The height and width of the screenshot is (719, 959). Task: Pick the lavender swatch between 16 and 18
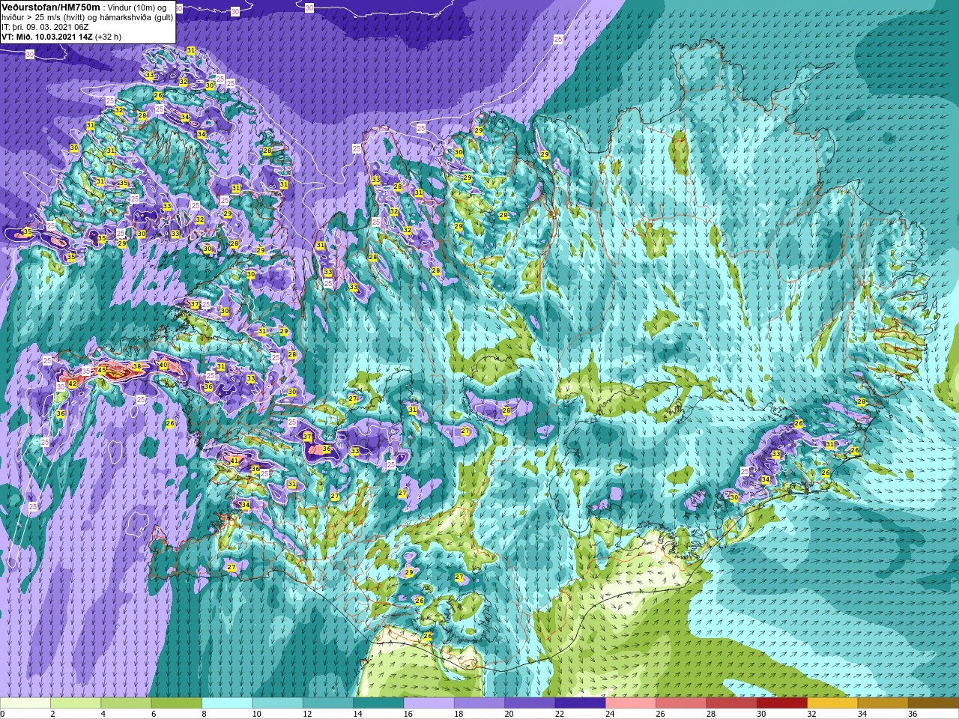pyautogui.click(x=429, y=703)
